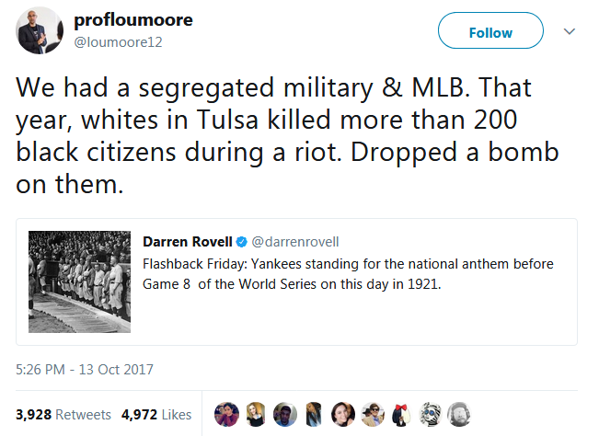
Task: View the 4,972 Likes list
Action: click(x=156, y=415)
